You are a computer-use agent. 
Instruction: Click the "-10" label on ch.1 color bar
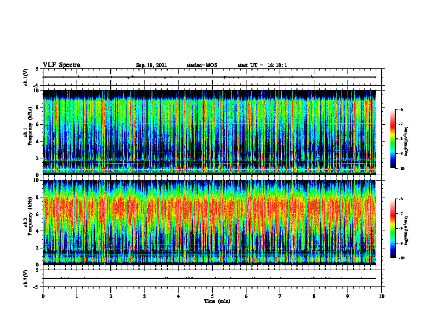point(402,169)
